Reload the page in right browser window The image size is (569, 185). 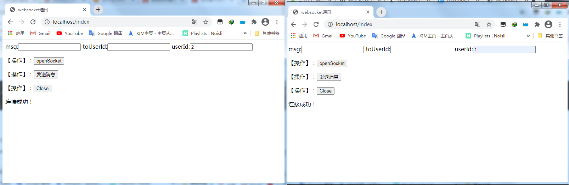coord(316,24)
